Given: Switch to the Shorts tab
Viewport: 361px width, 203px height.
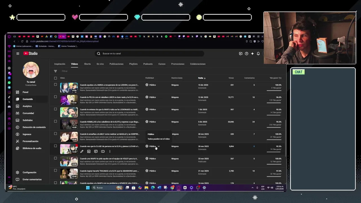Looking at the screenshot, I should click(87, 64).
